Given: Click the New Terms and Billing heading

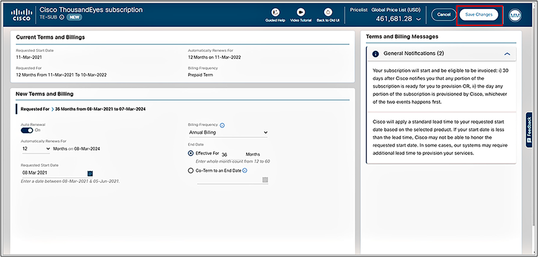Looking at the screenshot, I should [x=44, y=93].
